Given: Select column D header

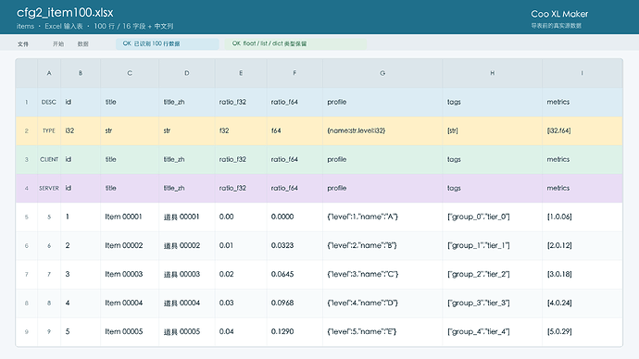Looking at the screenshot, I should tap(187, 73).
